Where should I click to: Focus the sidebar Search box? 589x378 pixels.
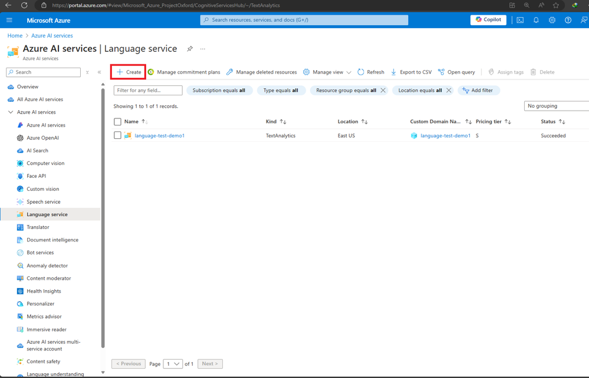point(44,72)
